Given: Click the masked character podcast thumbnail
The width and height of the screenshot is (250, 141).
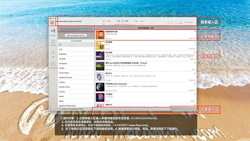Looking at the screenshot, I should coord(100,76).
